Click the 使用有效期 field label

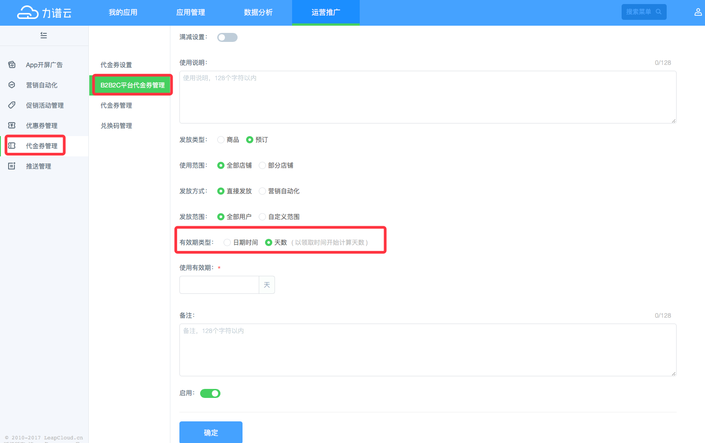tap(197, 268)
